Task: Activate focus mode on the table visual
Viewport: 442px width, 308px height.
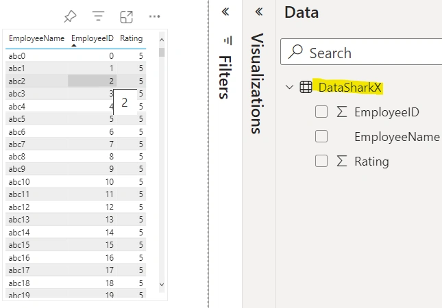Action: tap(126, 17)
